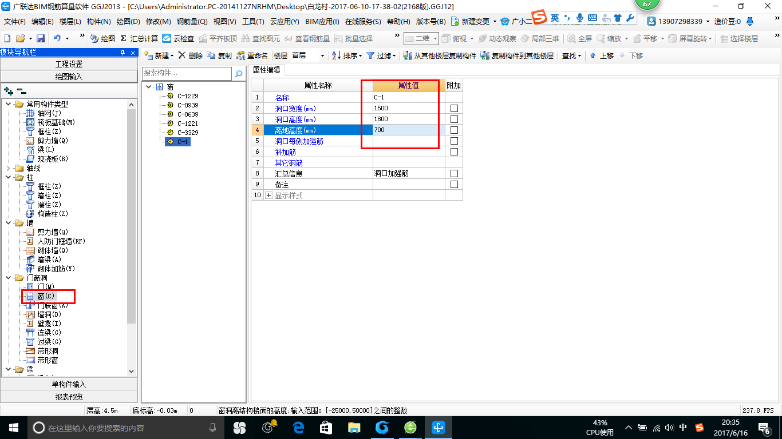This screenshot has height=439, width=782.
Task: Copy the component with 复制
Action: [219, 55]
